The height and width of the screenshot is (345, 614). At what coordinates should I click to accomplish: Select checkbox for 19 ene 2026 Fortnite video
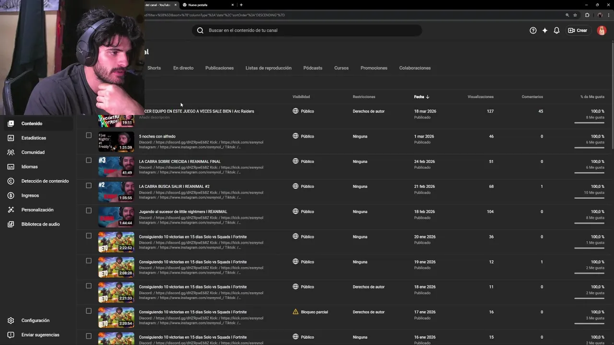tap(89, 261)
